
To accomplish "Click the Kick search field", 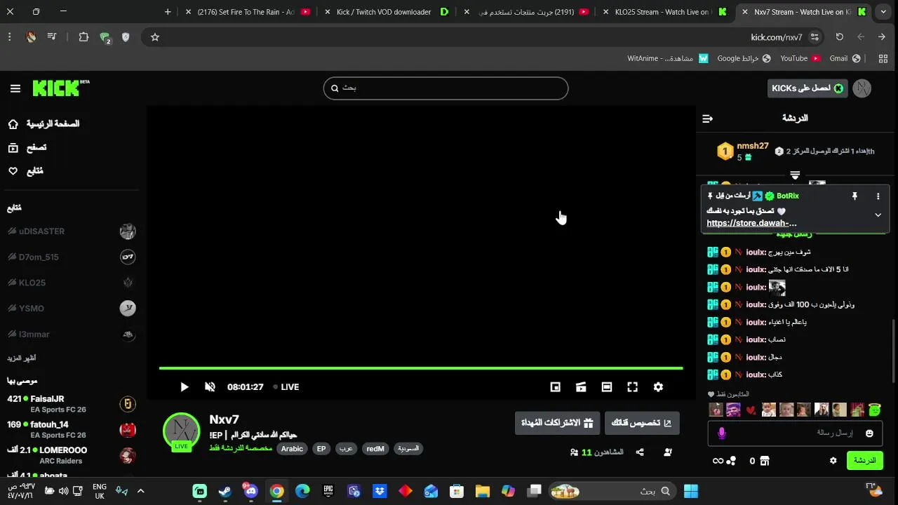I will point(445,88).
